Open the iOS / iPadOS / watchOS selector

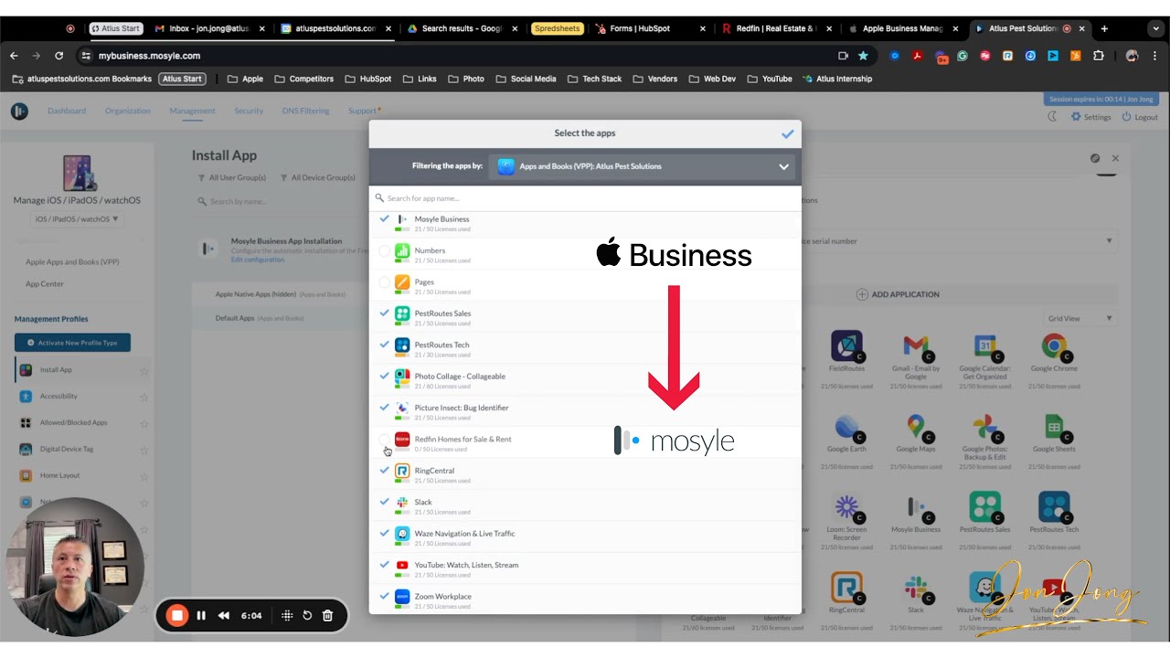click(x=77, y=219)
